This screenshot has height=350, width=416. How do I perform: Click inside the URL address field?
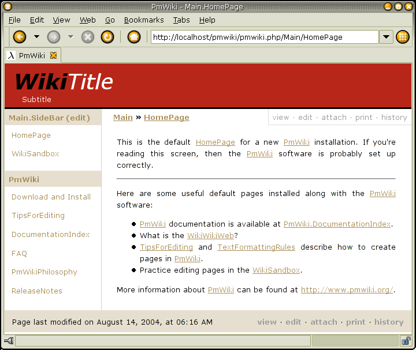coord(265,37)
